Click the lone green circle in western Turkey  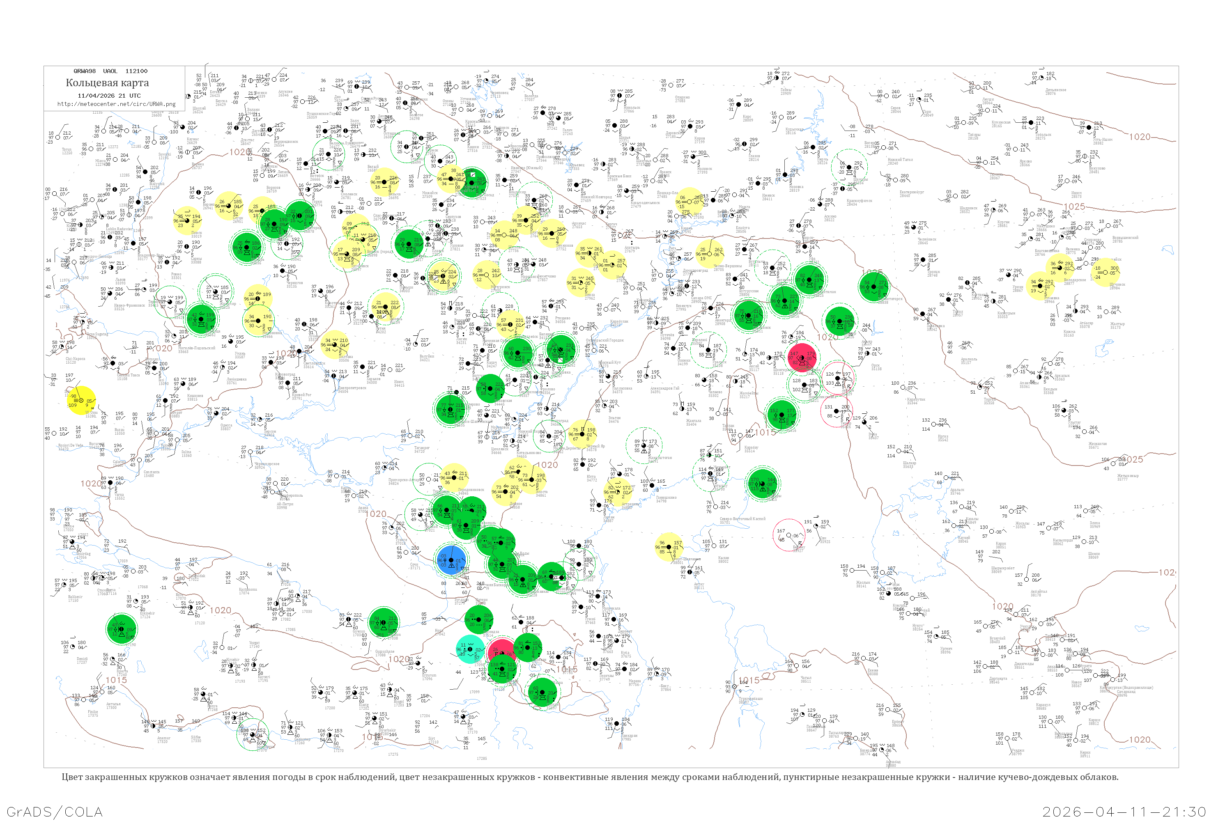[x=122, y=629]
